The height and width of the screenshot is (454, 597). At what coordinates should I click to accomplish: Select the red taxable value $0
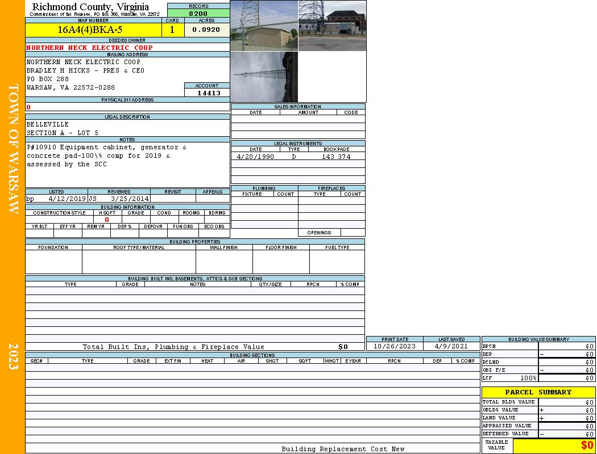click(587, 445)
